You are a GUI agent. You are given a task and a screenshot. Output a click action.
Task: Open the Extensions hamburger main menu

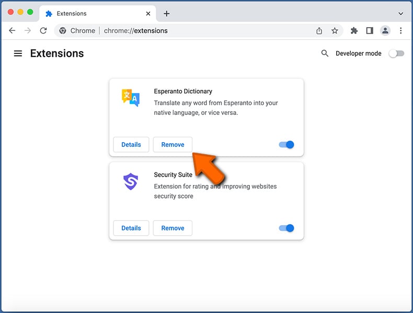[x=18, y=53]
